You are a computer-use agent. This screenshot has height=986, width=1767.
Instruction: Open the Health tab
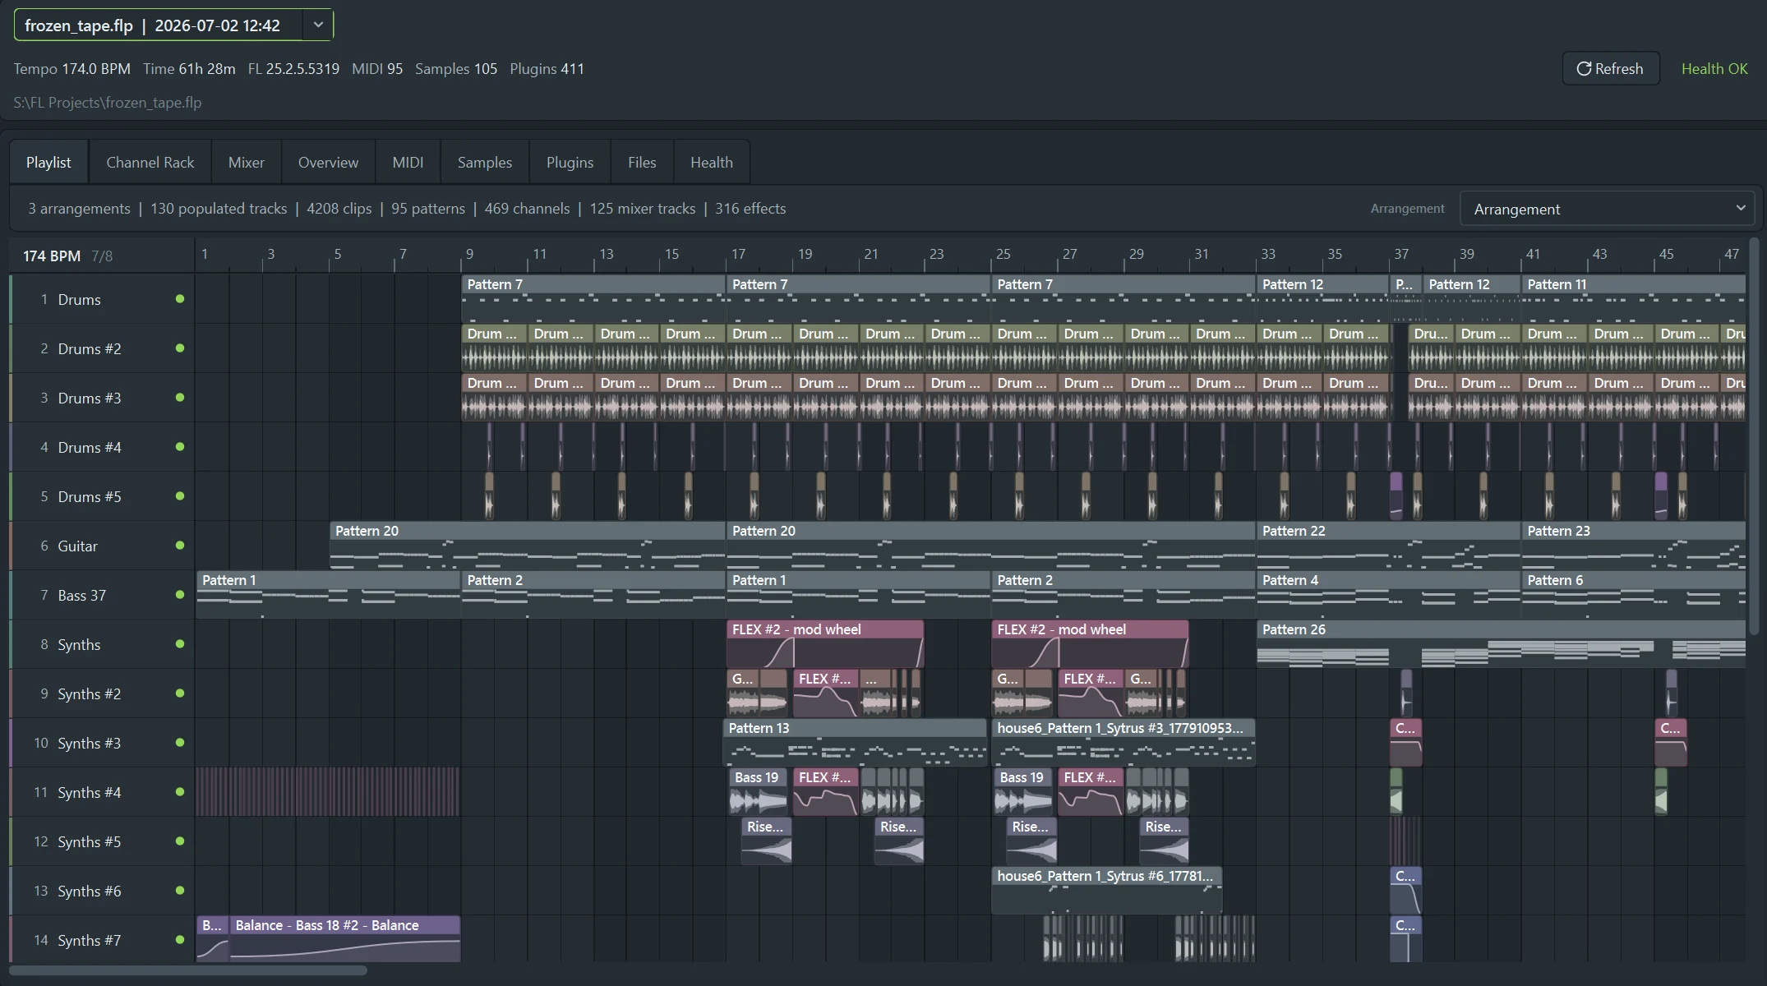pos(712,162)
